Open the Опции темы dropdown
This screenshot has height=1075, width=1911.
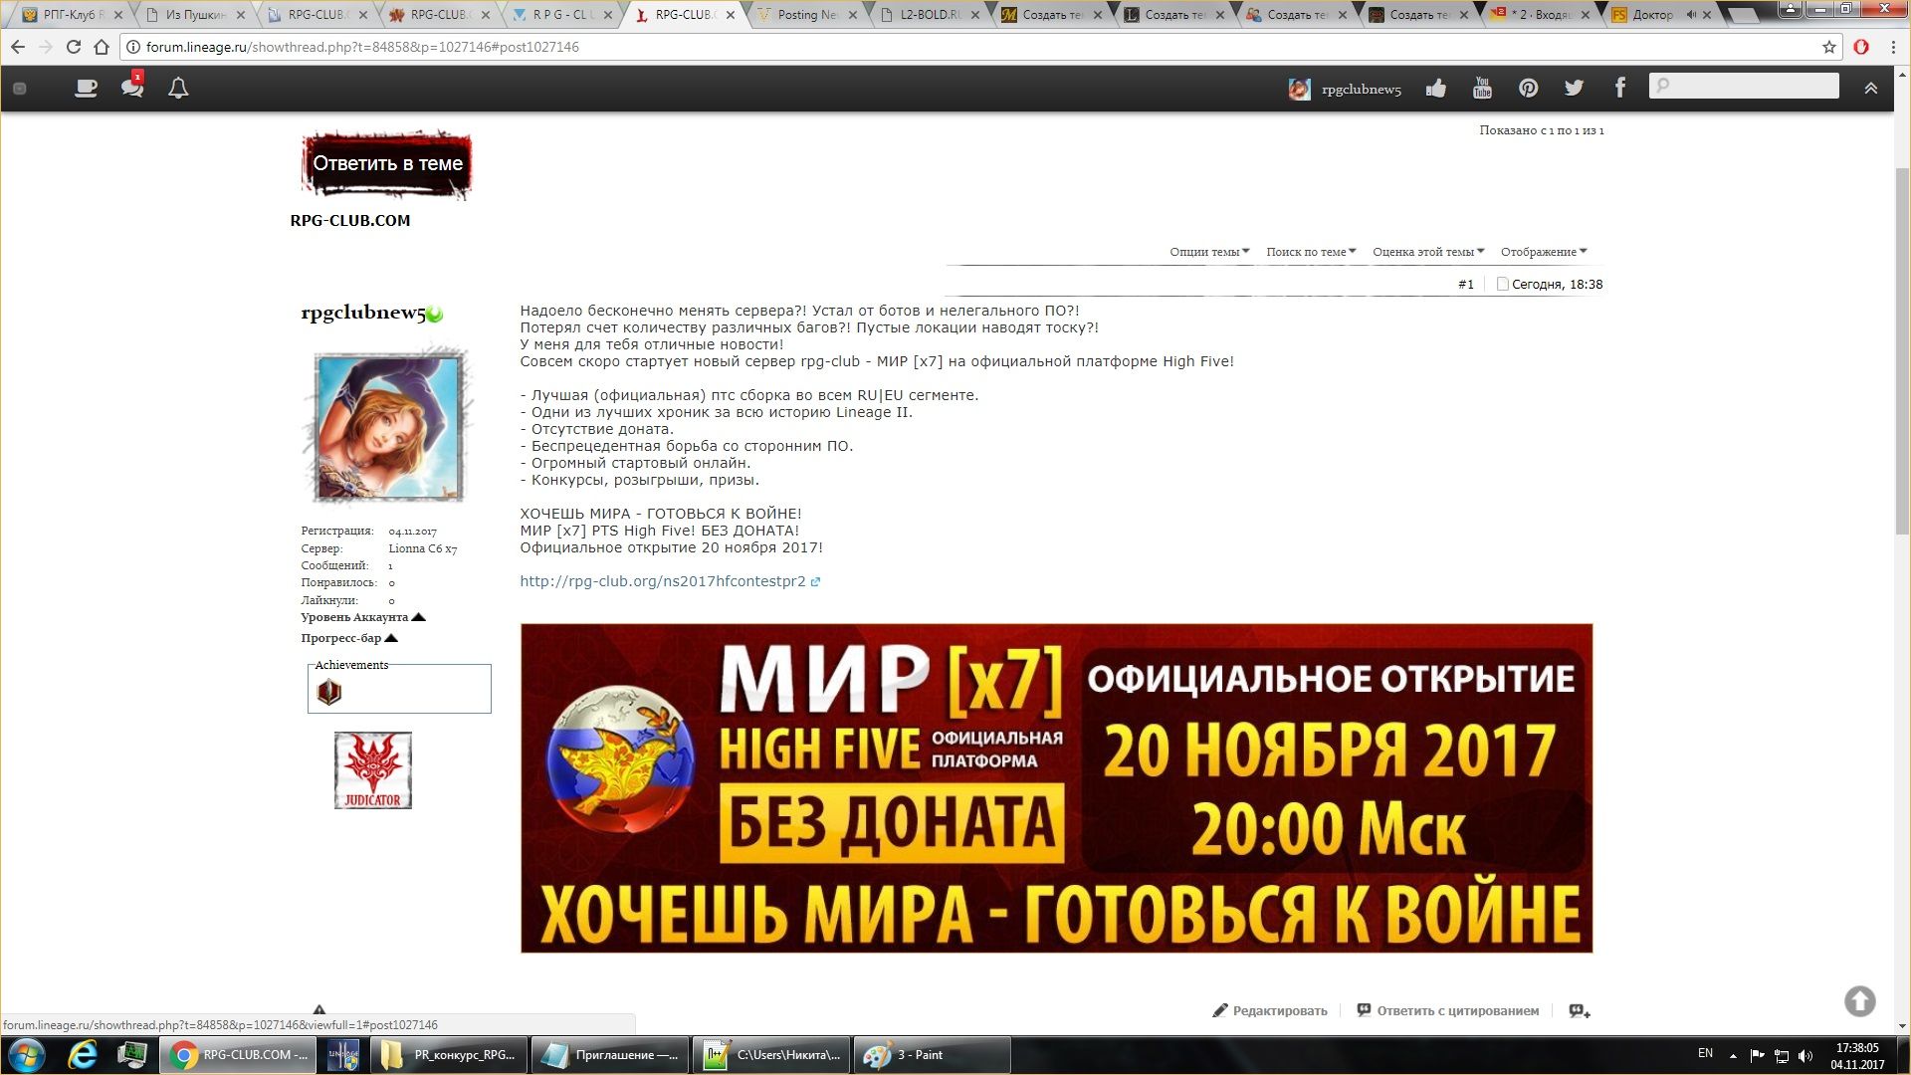pyautogui.click(x=1209, y=252)
